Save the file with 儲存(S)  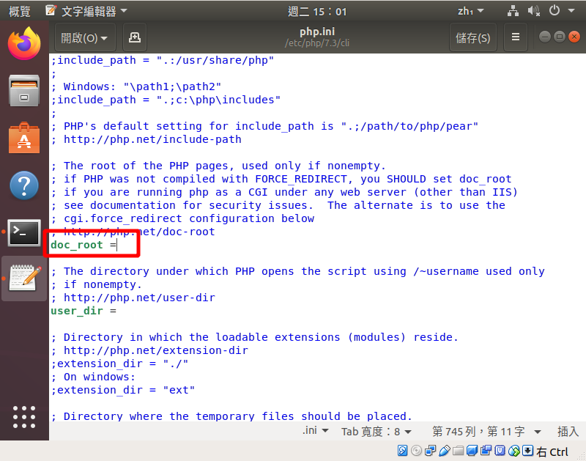[472, 37]
